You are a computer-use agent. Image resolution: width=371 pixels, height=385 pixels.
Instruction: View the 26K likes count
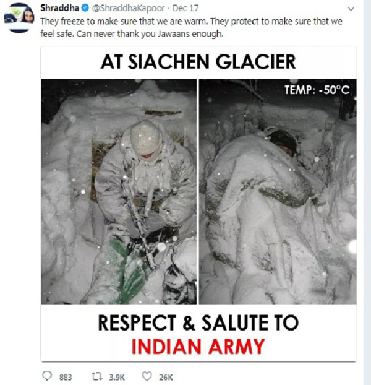166,377
